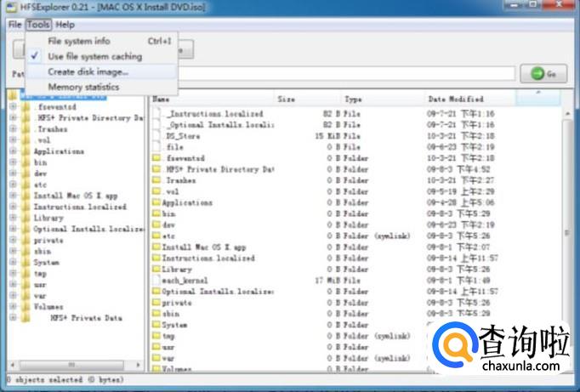The width and height of the screenshot is (580, 392).
Task: Click usr folder icon in file list
Action: (156, 347)
